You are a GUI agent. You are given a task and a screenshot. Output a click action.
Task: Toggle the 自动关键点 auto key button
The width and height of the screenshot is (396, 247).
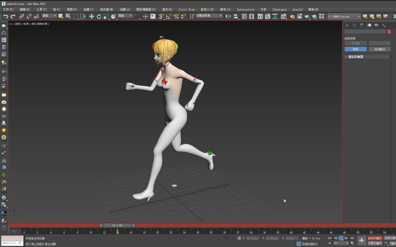tap(375, 238)
